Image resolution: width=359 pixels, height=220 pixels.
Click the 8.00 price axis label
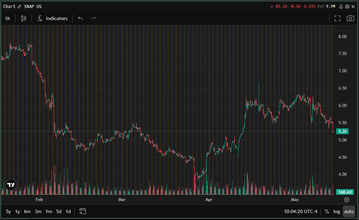click(x=342, y=37)
